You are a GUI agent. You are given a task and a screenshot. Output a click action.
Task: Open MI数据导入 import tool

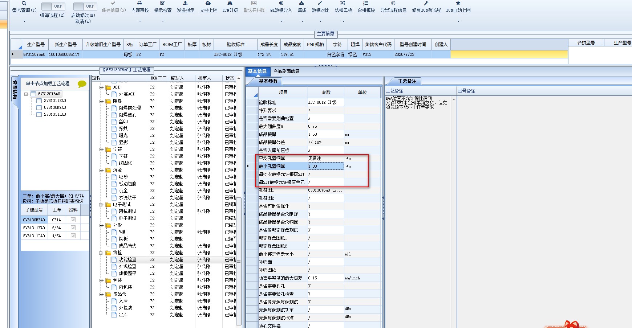[281, 3]
